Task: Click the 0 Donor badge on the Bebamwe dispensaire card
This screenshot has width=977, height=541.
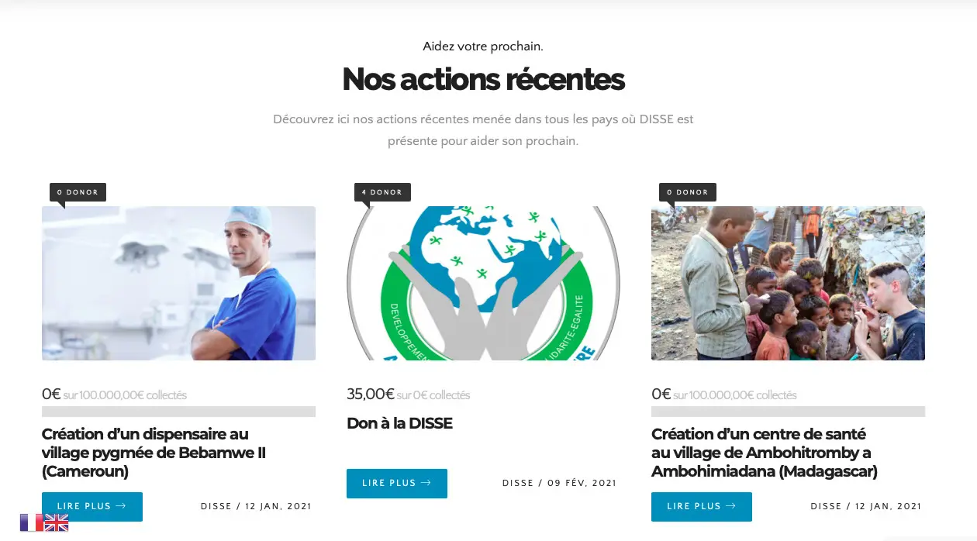Action: tap(78, 192)
